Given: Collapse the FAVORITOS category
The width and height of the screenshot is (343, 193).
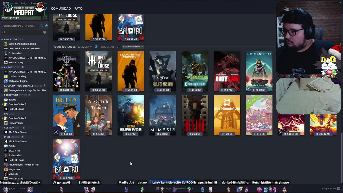Looking at the screenshot, I should pos(2,39).
